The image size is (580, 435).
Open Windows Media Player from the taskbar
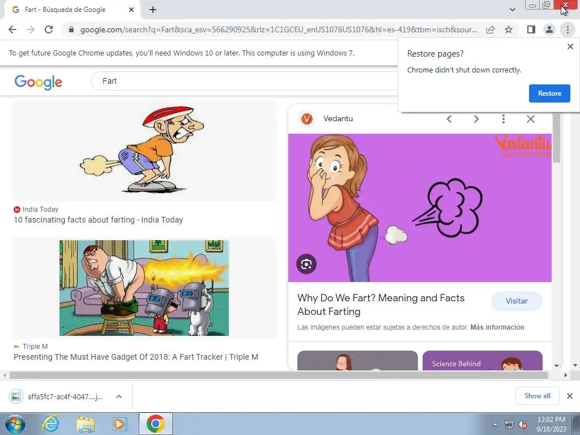(120, 424)
